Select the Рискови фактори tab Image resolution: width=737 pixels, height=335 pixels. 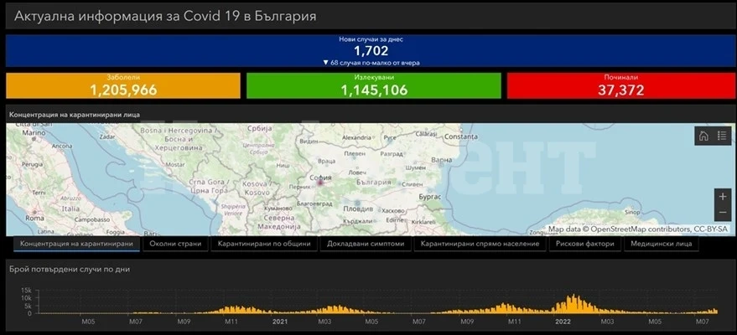coord(584,244)
